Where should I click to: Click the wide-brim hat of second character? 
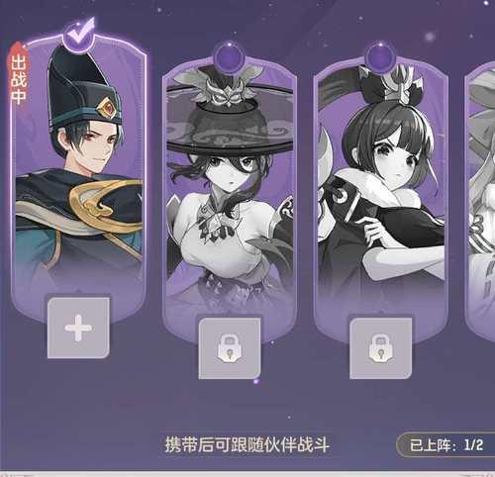(x=230, y=131)
